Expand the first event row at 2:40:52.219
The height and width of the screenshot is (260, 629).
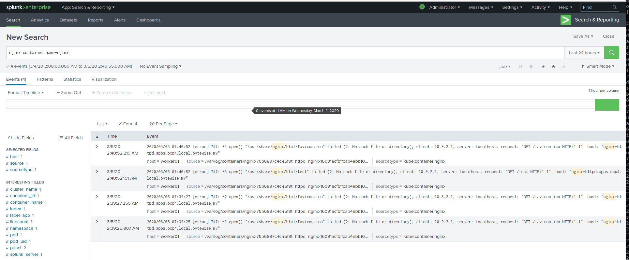click(97, 147)
